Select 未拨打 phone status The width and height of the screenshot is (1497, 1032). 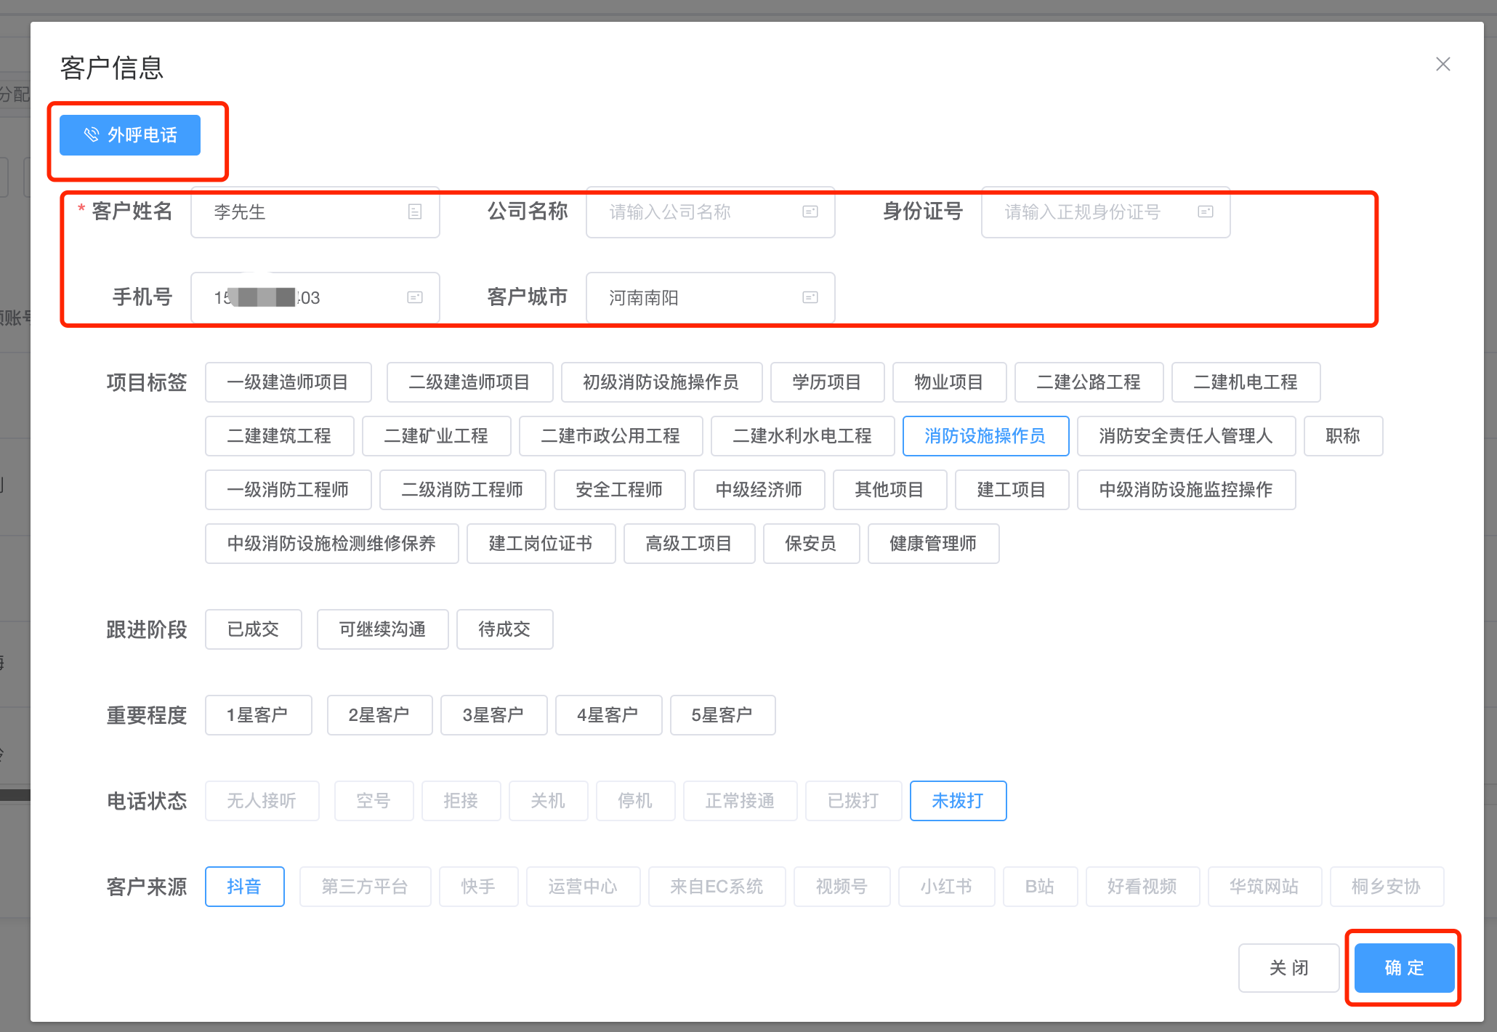[957, 801]
